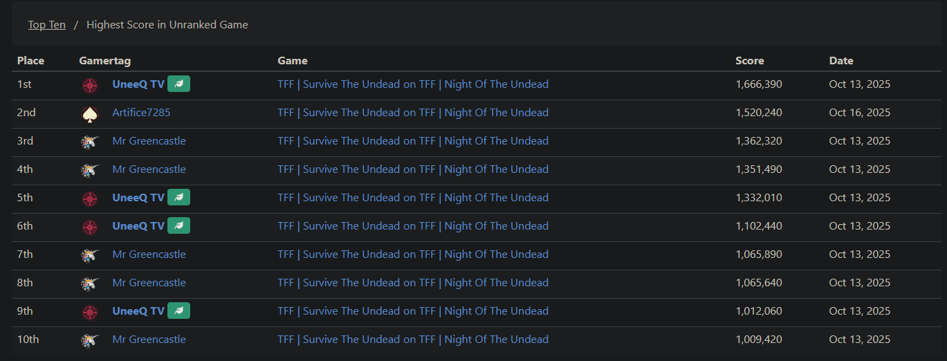Image resolution: width=947 pixels, height=361 pixels.
Task: Click UneeQ TV's avatar in 1st place row
Action: (89, 84)
